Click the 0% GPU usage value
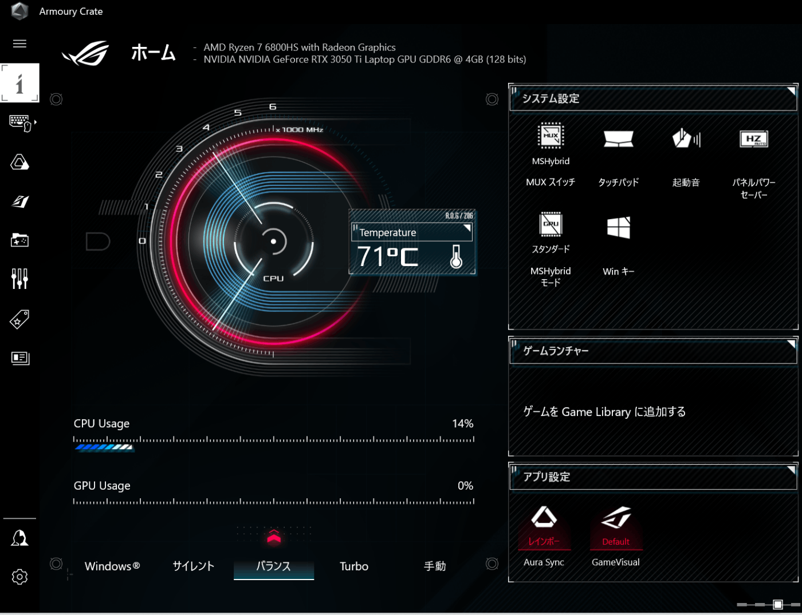This screenshot has height=615, width=802. [465, 486]
